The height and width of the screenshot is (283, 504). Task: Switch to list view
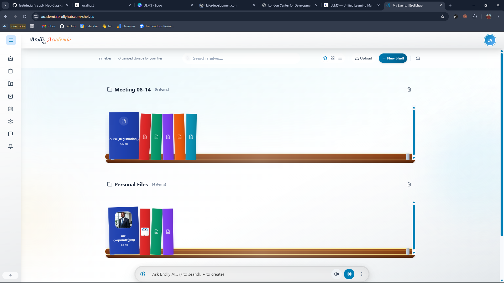(340, 58)
